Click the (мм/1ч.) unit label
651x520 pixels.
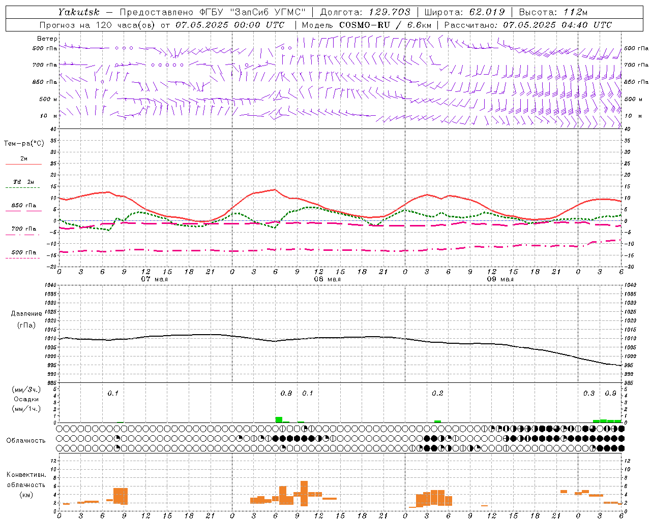[x=26, y=409]
